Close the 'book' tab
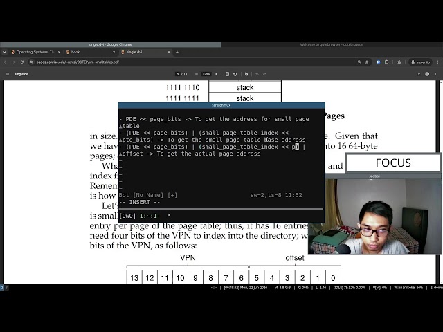Image resolution: width=443 pixels, height=332 pixels. (114, 52)
